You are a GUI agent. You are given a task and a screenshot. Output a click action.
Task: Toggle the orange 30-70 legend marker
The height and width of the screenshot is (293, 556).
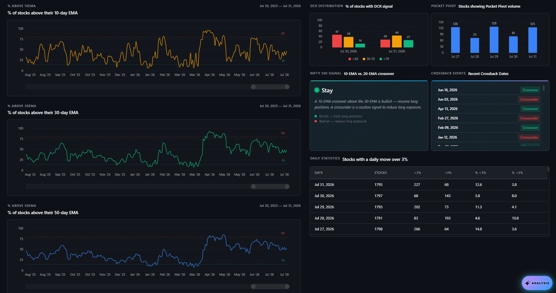click(x=364, y=59)
